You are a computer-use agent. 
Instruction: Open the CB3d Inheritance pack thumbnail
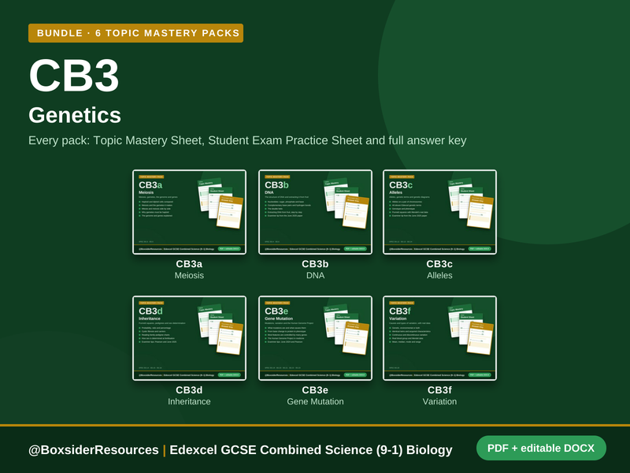pos(189,338)
